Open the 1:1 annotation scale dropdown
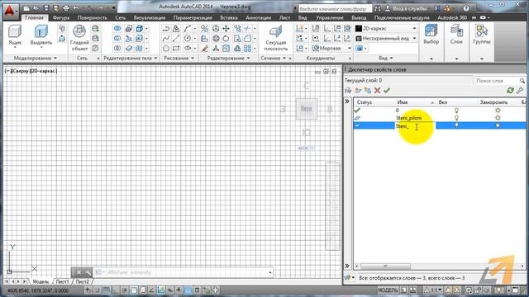The image size is (529, 297). [x=433, y=290]
